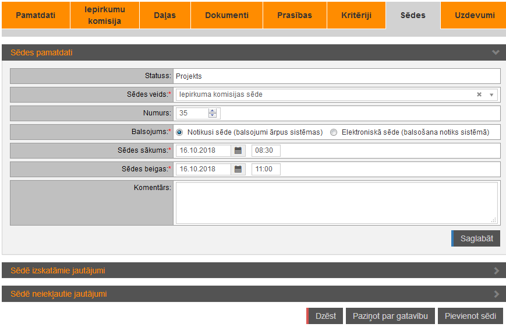Go to the Dokumenti tab
Image resolution: width=506 pixels, height=327 pixels.
point(227,15)
